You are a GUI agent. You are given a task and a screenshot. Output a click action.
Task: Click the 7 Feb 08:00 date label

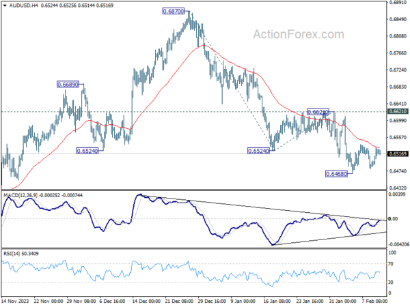click(x=374, y=301)
